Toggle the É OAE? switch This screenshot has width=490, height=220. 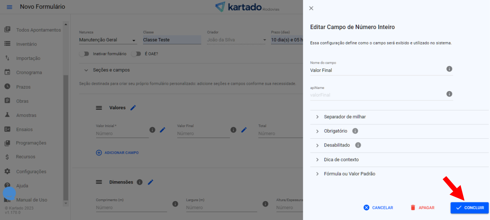(x=136, y=54)
